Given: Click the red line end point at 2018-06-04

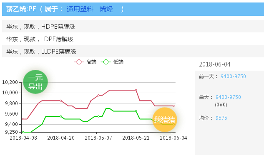Looking at the screenshot, I should (173, 106).
